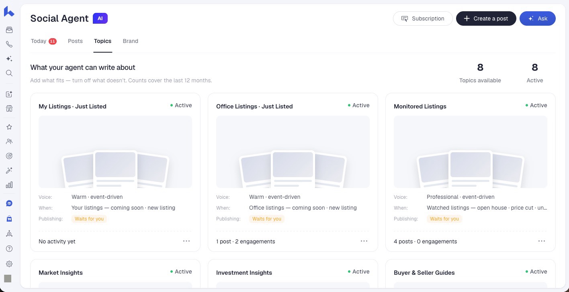Open settings gear icon in sidebar
The image size is (569, 292).
(9, 264)
